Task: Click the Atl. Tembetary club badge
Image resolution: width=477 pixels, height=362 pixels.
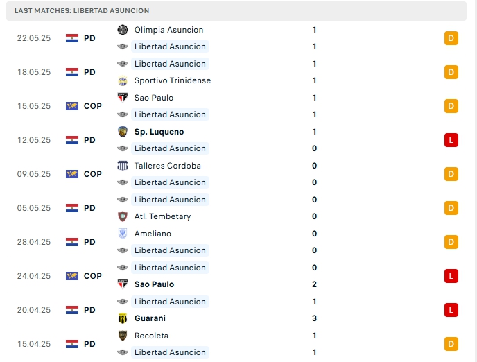Action: click(123, 216)
